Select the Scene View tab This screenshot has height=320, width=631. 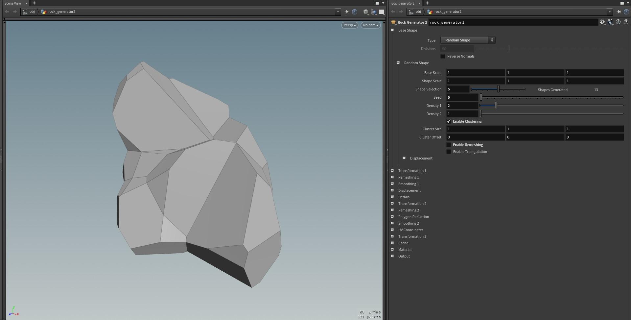12,3
